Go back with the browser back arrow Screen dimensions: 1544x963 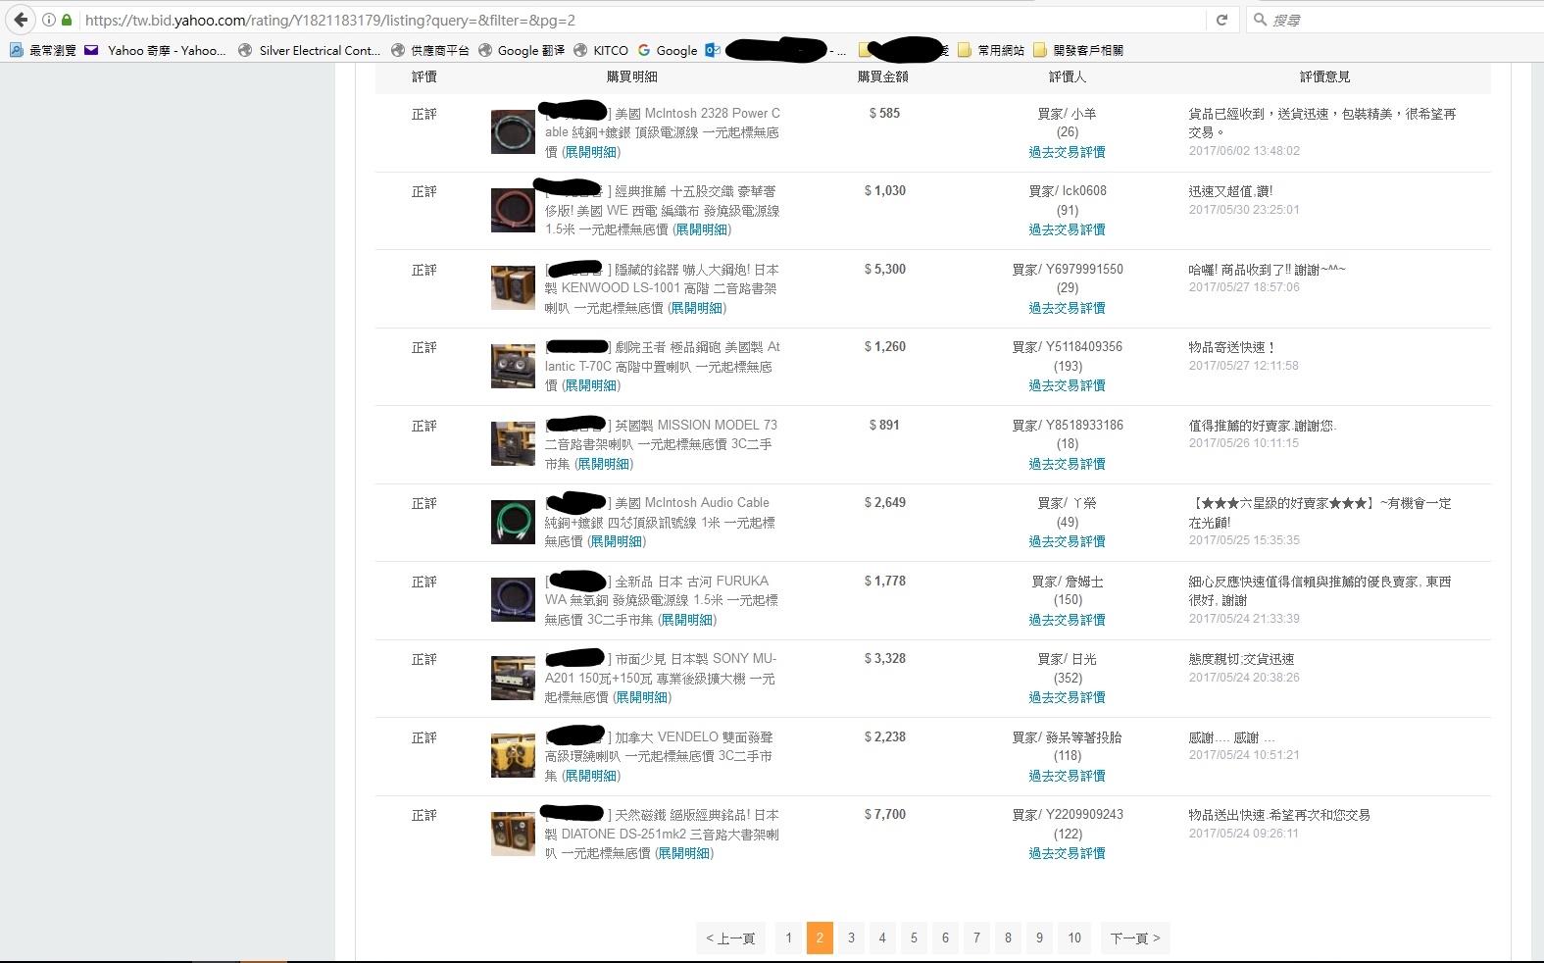point(21,20)
